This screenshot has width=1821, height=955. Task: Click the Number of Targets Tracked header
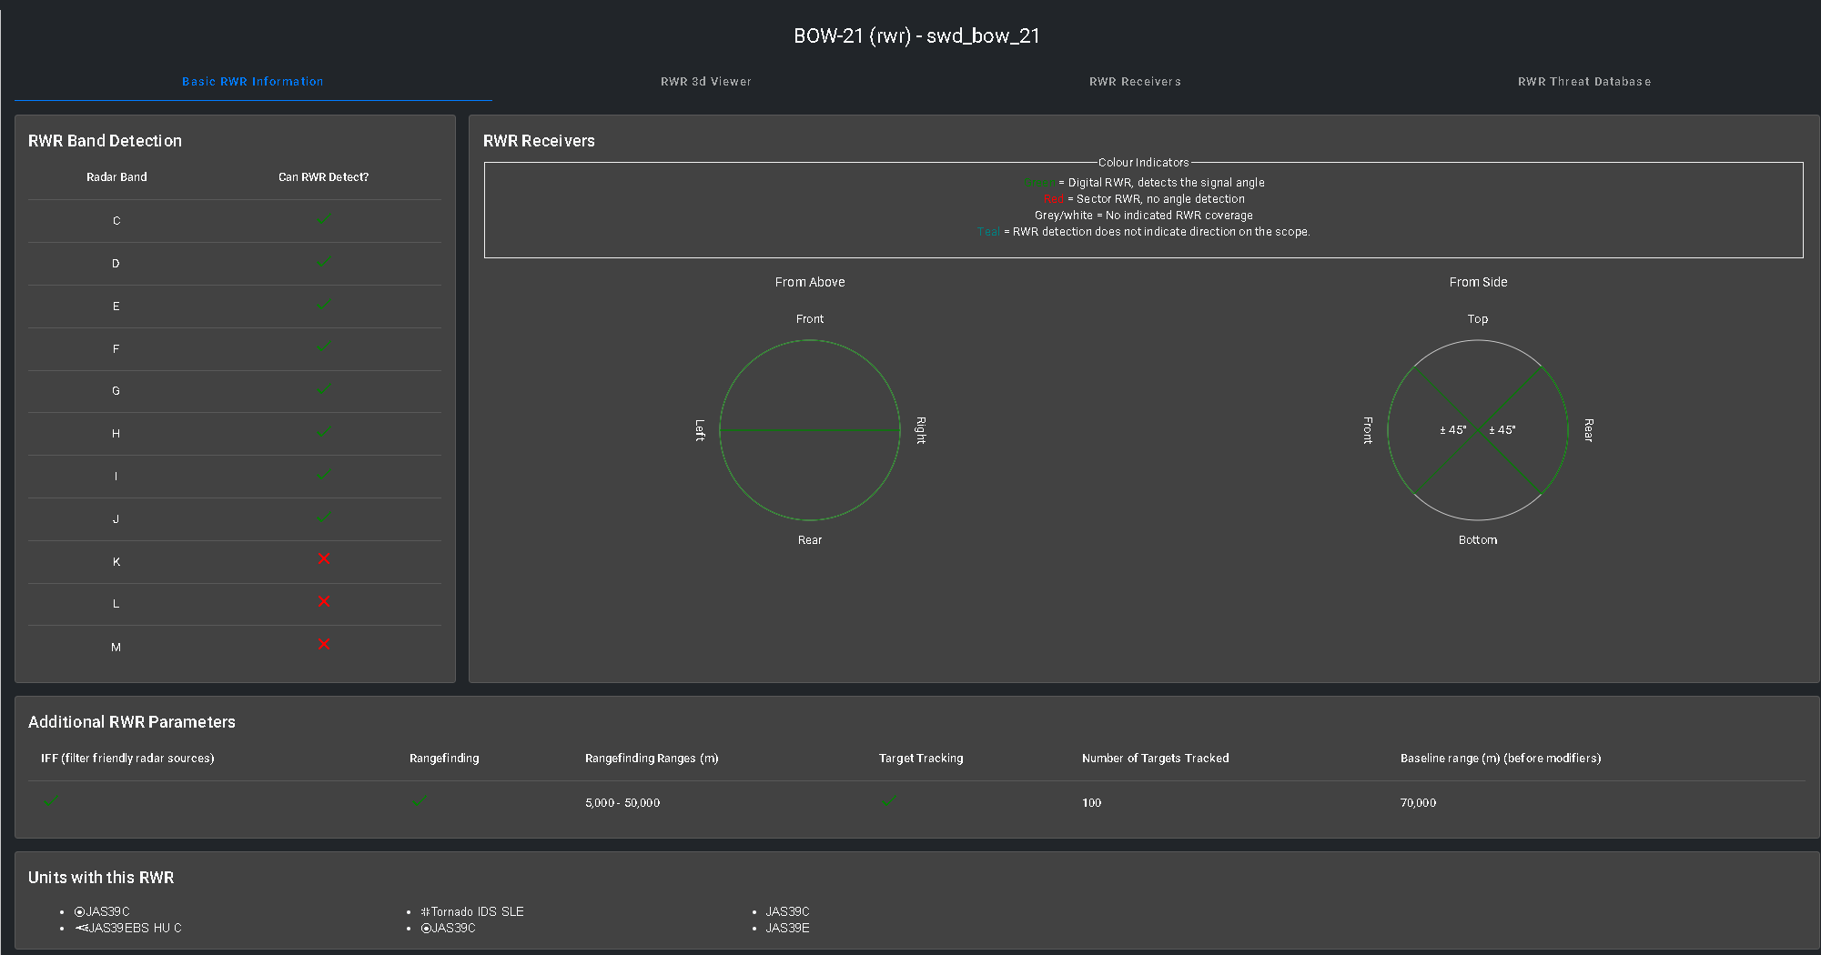(x=1156, y=759)
